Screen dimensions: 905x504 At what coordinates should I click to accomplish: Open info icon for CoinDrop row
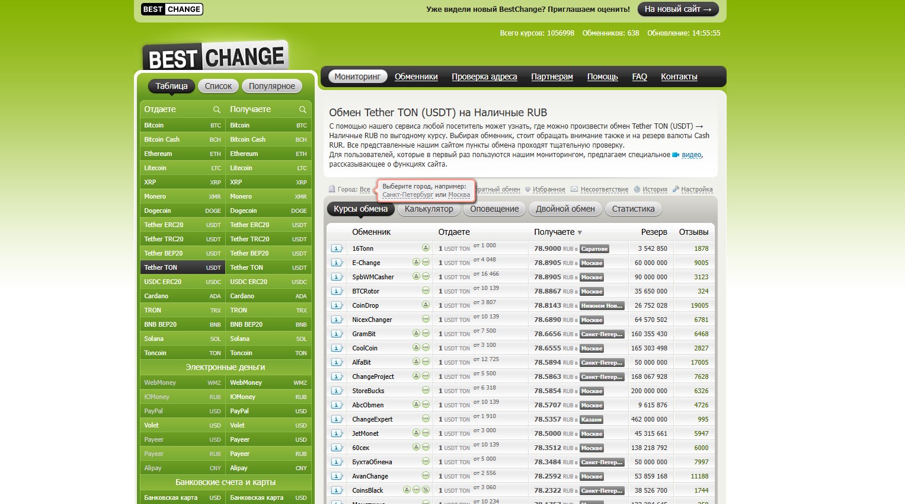click(337, 305)
